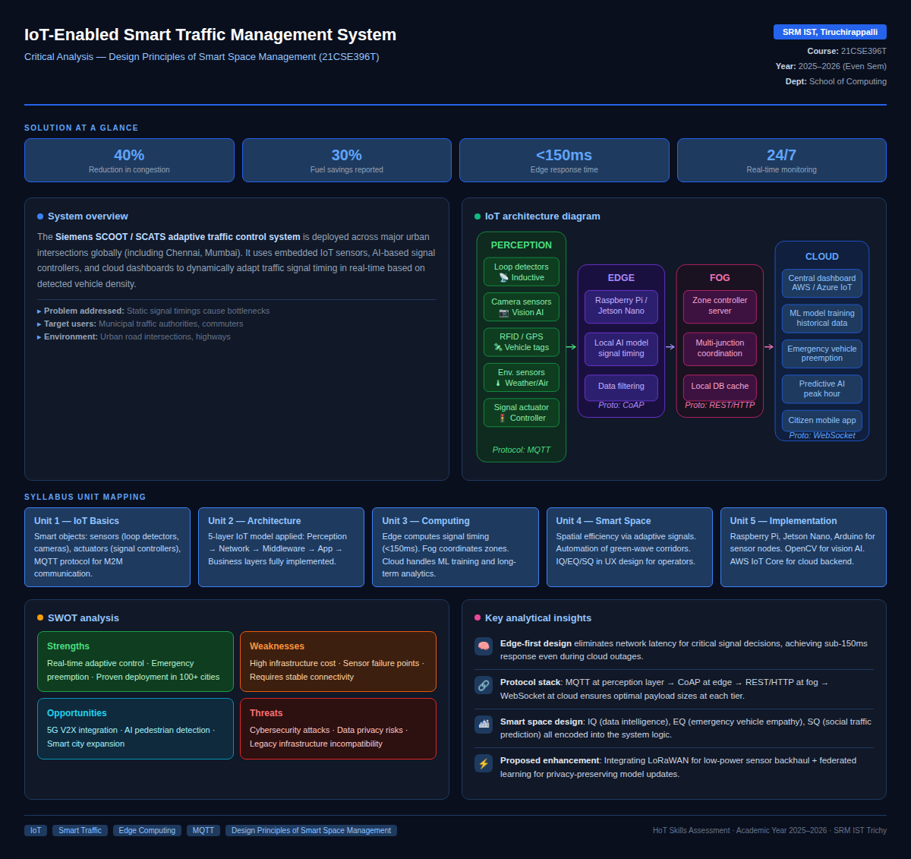Click the EDGE layer heading
This screenshot has width=911, height=859.
click(621, 278)
